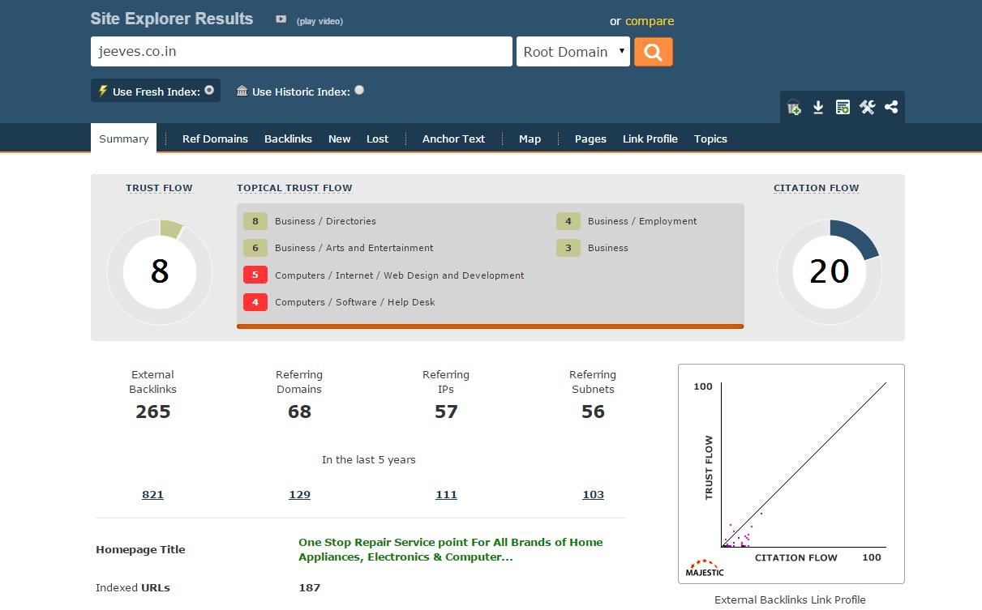
Task: Open the Ref Domains tab
Action: click(215, 139)
